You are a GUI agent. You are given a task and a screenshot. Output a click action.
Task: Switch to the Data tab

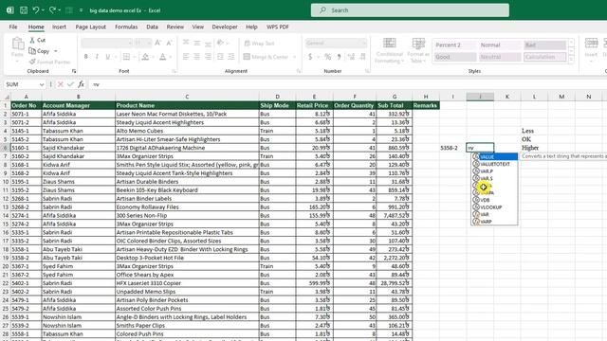tap(152, 27)
